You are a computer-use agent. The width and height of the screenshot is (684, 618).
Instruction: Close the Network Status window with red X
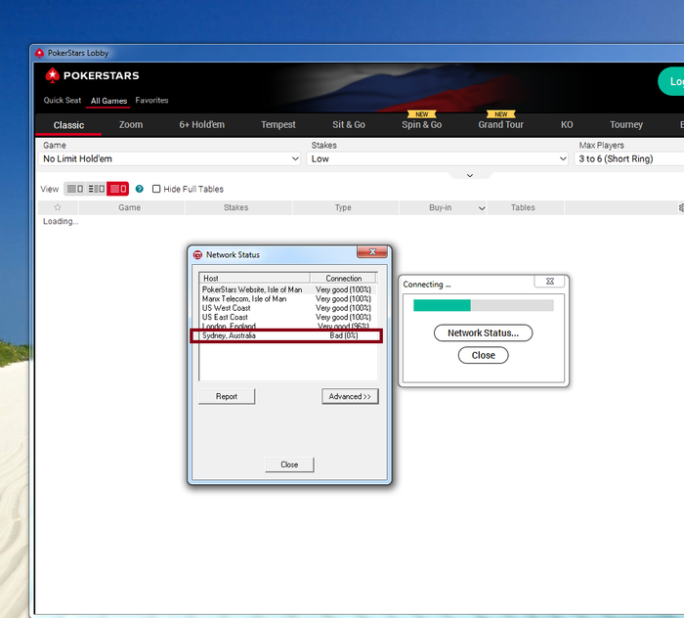pos(372,252)
